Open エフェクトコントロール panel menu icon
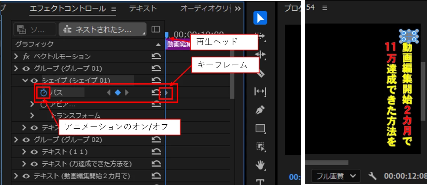Screen dimensions: 427x185 [113, 9]
